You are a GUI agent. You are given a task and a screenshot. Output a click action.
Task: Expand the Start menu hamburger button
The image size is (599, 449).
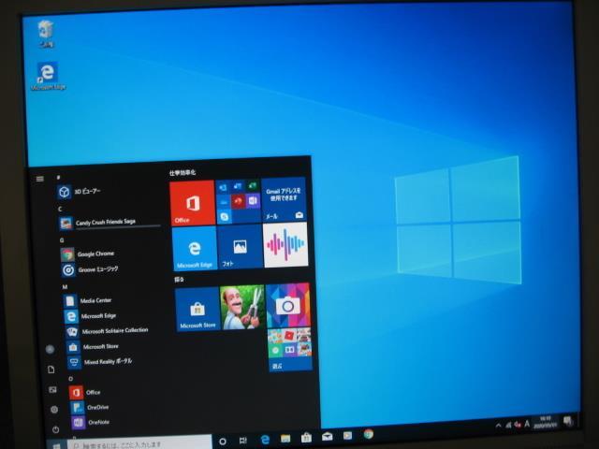[39, 179]
